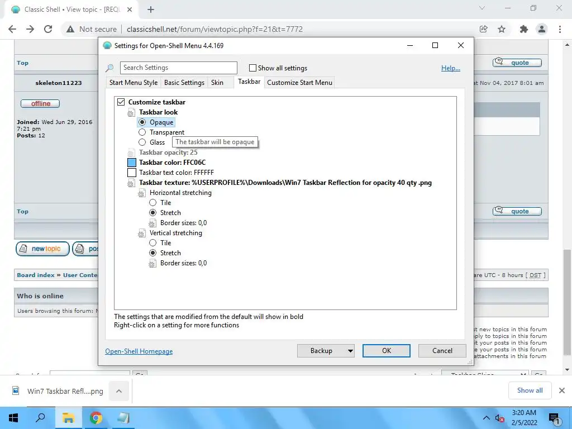The width and height of the screenshot is (572, 429).
Task: Click in the Search Settings field
Action: (178, 68)
